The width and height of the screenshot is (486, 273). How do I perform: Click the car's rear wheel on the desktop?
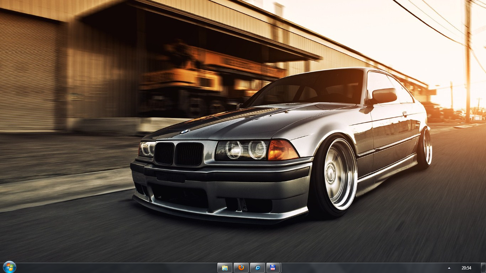tap(426, 147)
